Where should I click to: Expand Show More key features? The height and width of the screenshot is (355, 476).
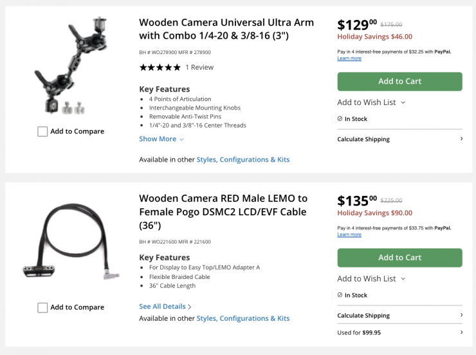[x=161, y=139]
